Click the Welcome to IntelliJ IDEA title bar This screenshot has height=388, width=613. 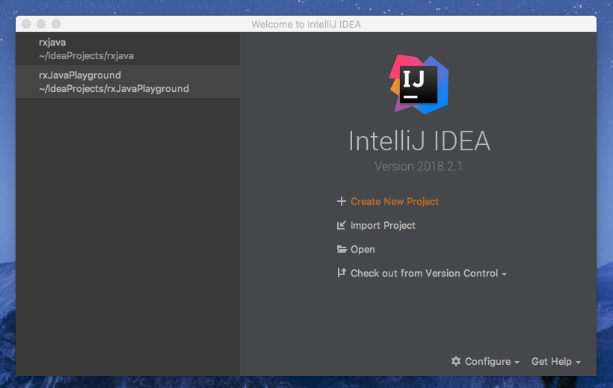click(306, 24)
